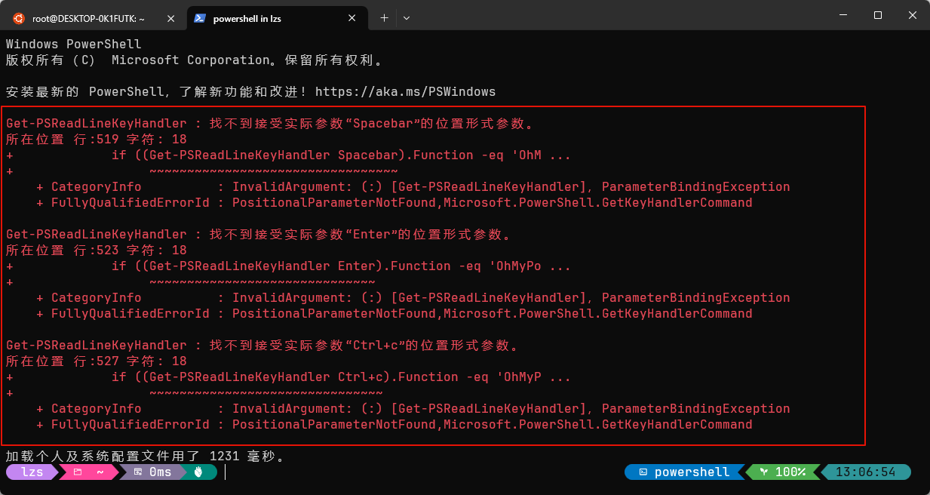
Task: Click the hand icon prompt segment
Action: (200, 472)
